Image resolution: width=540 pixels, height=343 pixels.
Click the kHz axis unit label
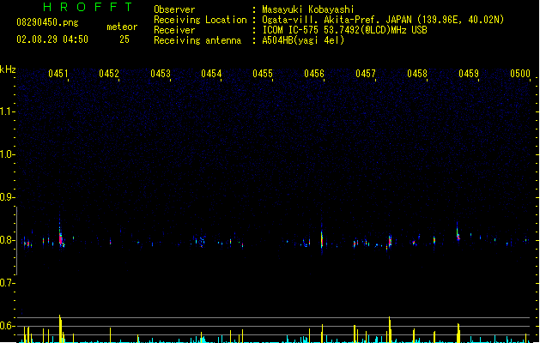point(8,69)
